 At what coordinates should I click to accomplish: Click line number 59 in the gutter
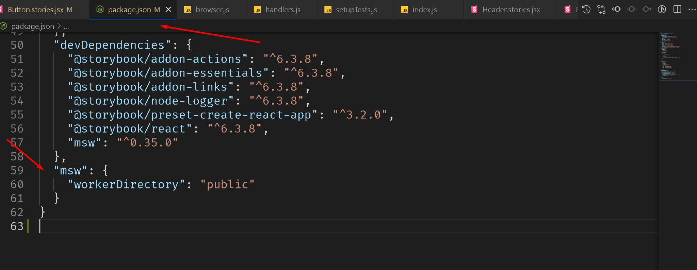coord(17,170)
